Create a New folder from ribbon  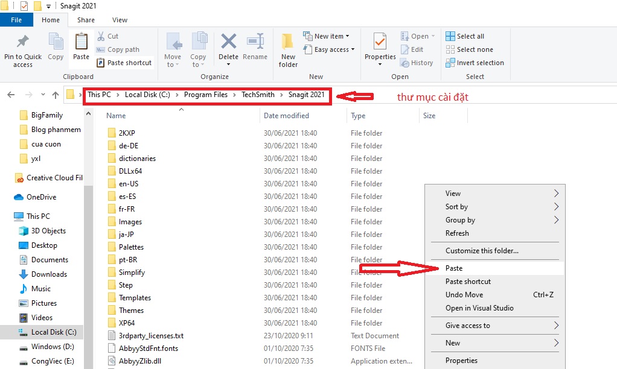pyautogui.click(x=288, y=50)
